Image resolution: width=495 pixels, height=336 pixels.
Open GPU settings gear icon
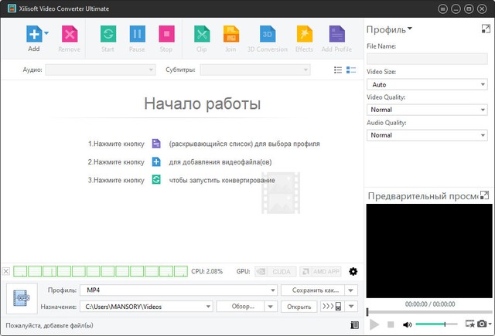click(353, 271)
